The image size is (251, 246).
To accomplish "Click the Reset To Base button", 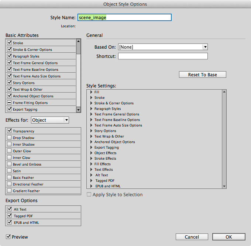I will coord(203,75).
